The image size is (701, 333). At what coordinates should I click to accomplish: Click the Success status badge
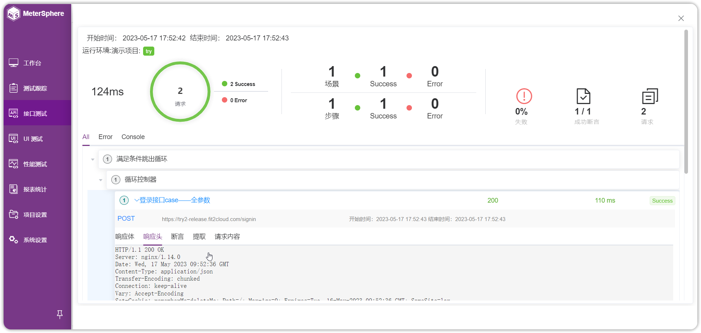coord(662,201)
